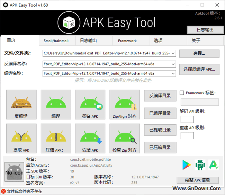
Task: Click the 日志输出 button in header
Action: point(205,30)
